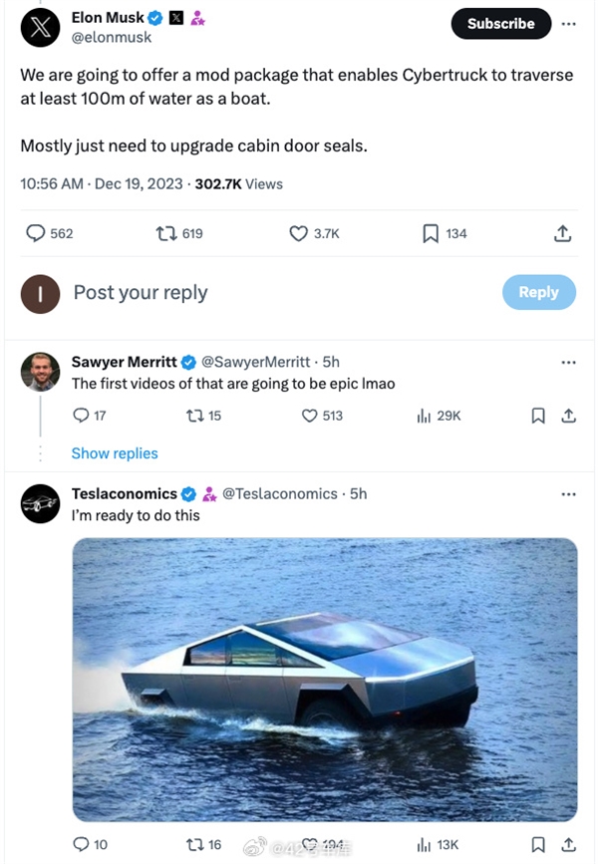Click the reply icon on Elon Musk's post
This screenshot has height=864, width=598.
[x=36, y=233]
